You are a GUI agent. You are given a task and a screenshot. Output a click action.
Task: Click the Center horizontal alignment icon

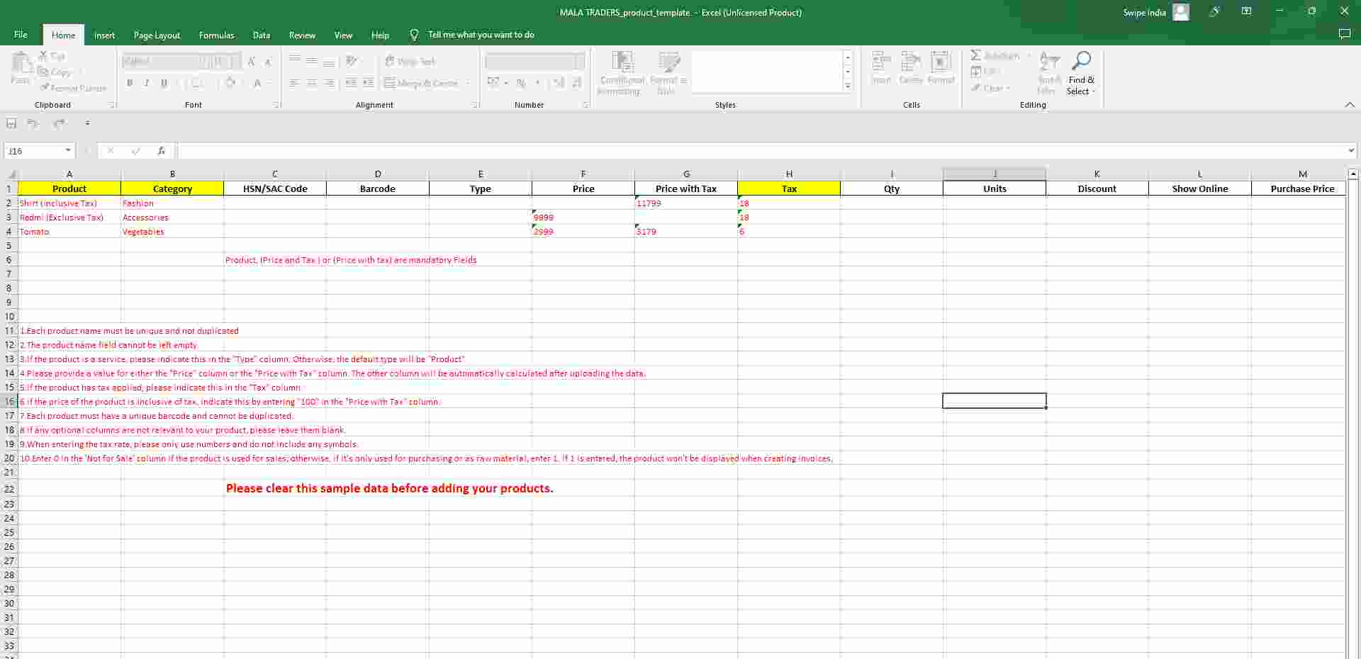tap(311, 83)
